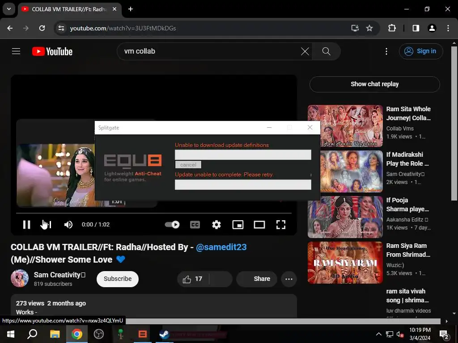Install app icon in address bar
The image size is (458, 343).
point(355,28)
